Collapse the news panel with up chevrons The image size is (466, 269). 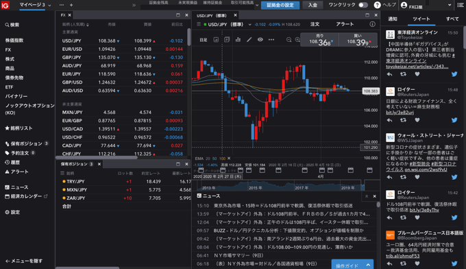[367, 196]
